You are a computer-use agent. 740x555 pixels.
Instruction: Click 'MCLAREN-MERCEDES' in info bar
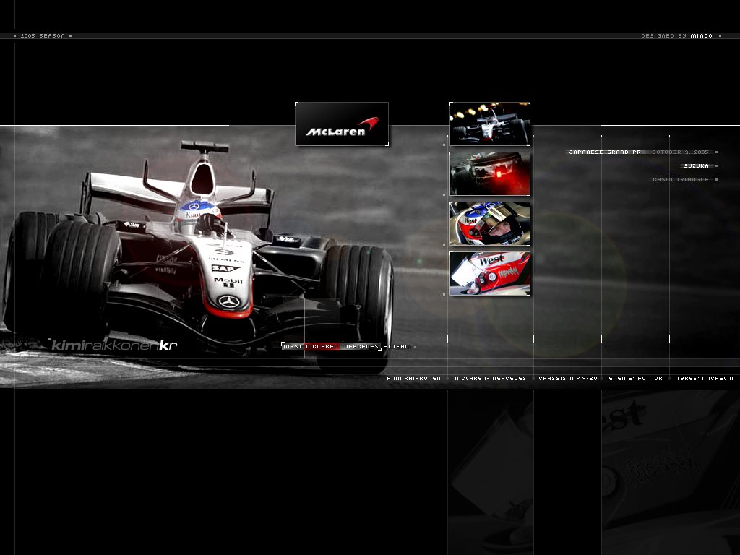(491, 379)
